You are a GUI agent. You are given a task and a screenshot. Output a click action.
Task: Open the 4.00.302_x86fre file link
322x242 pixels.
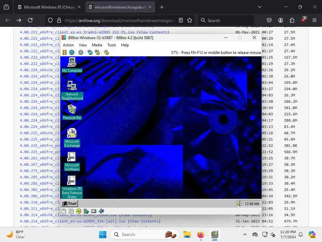[40, 189]
